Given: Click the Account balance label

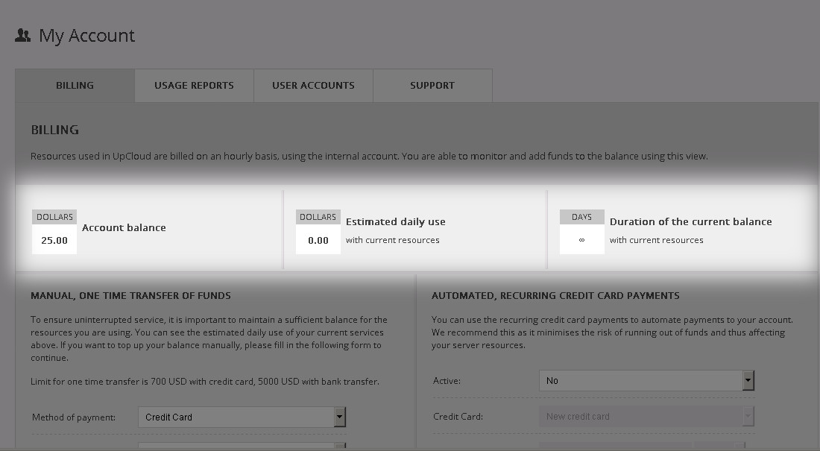Looking at the screenshot, I should pos(124,228).
